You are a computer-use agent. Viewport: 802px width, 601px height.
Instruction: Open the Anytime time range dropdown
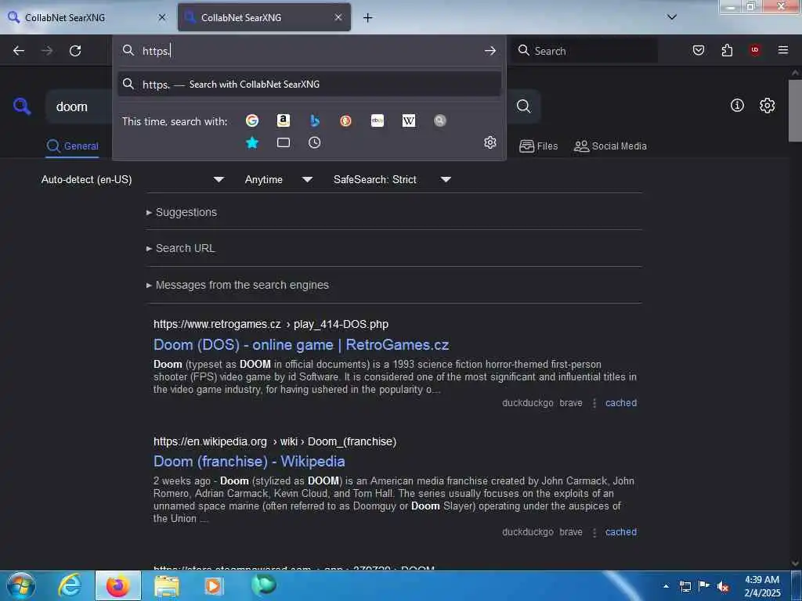click(278, 179)
